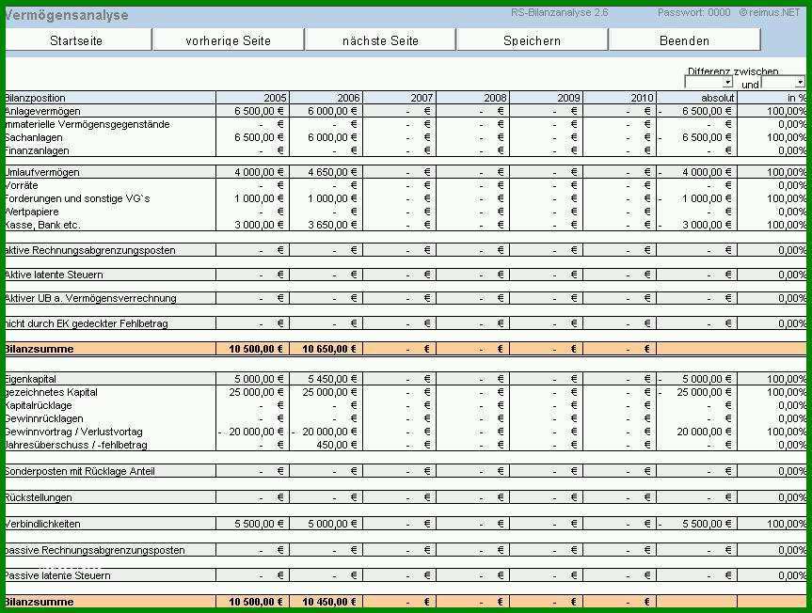
Task: Select the Anlagevermögen row label
Action: click(42, 111)
